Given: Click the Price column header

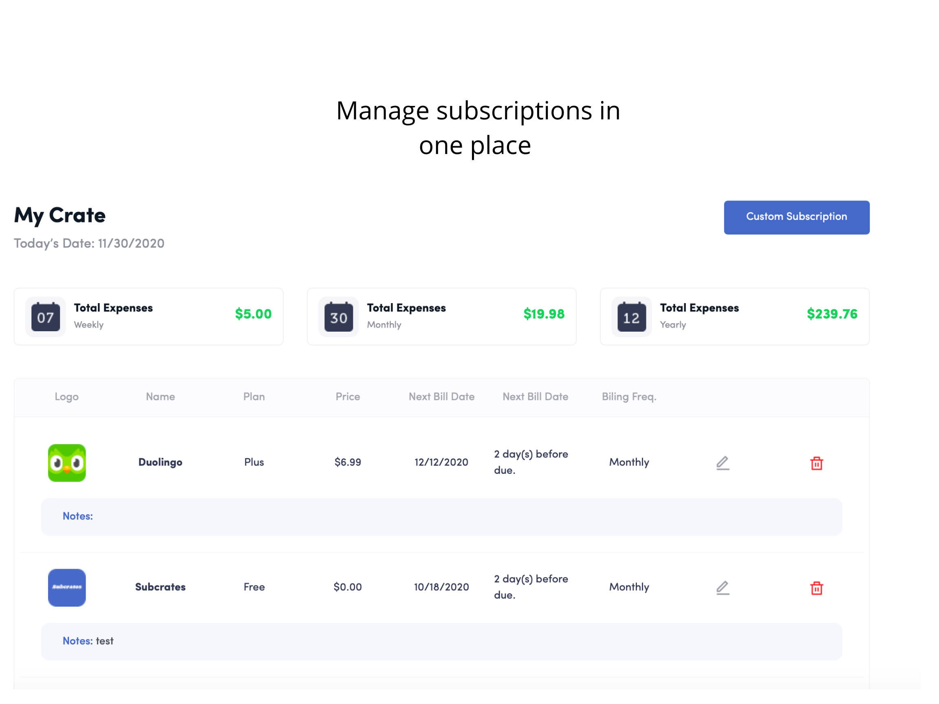Looking at the screenshot, I should [348, 396].
